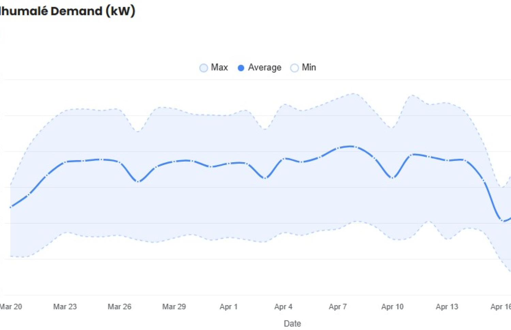Click the Mar 29 x-axis label
The image size is (511, 330).
point(174,307)
